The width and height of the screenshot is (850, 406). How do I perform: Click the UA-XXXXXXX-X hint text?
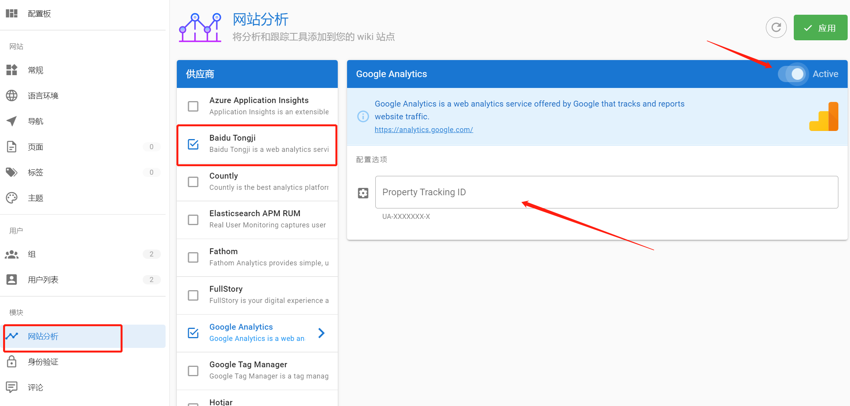[x=406, y=217]
